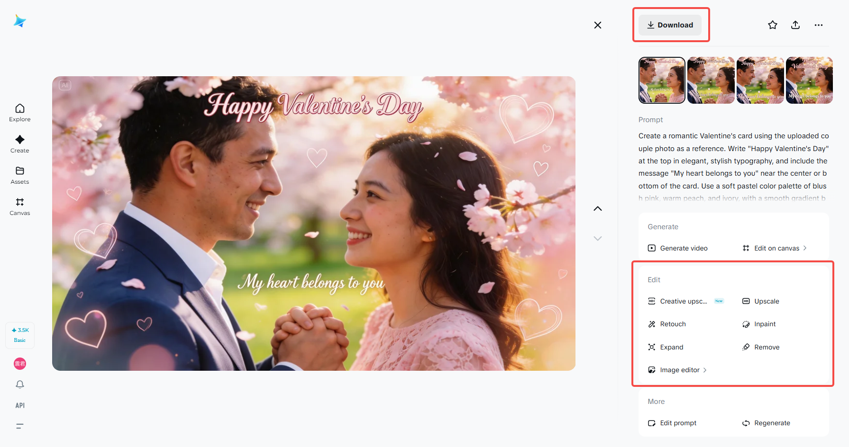Open Edit on canvas
The image size is (849, 447).
pyautogui.click(x=775, y=248)
